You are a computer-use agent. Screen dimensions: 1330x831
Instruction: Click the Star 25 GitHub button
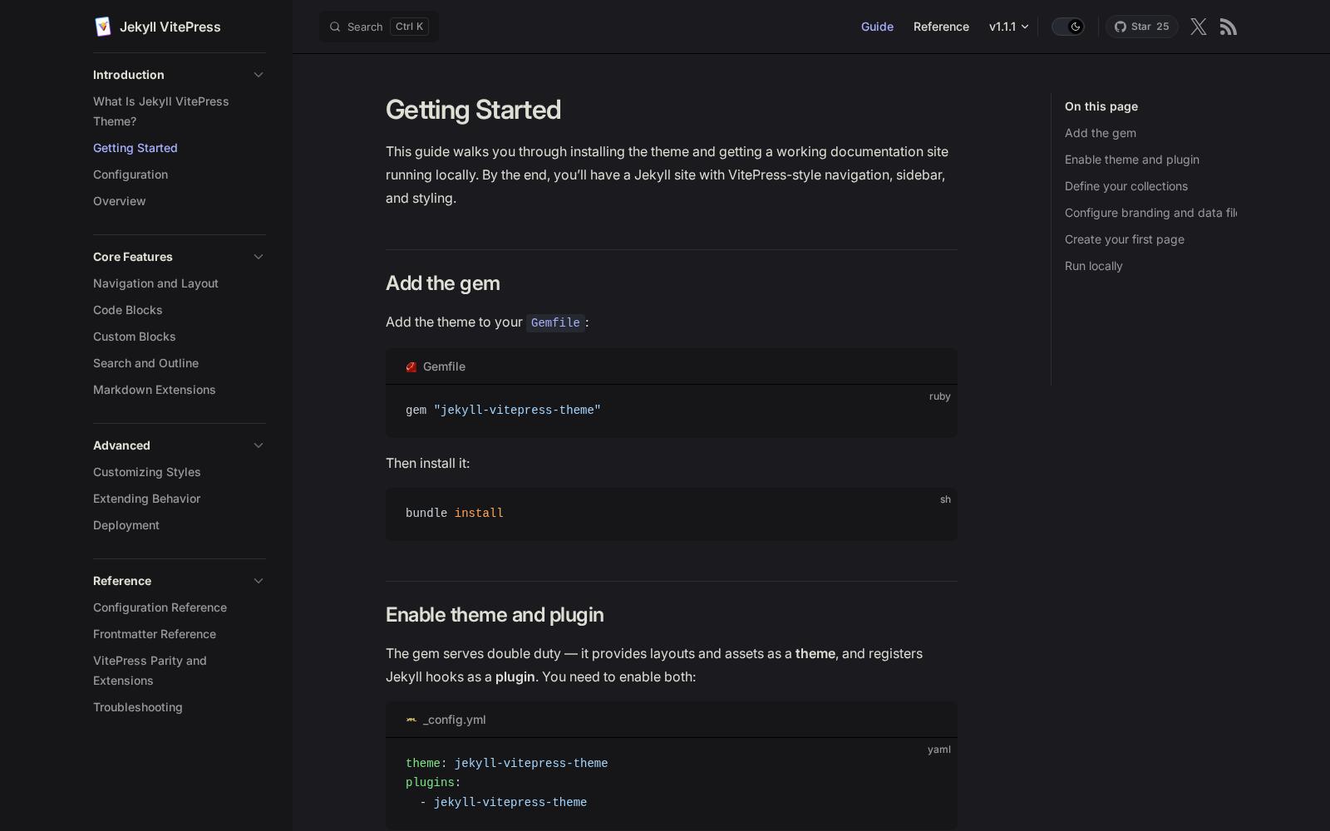1142,27
